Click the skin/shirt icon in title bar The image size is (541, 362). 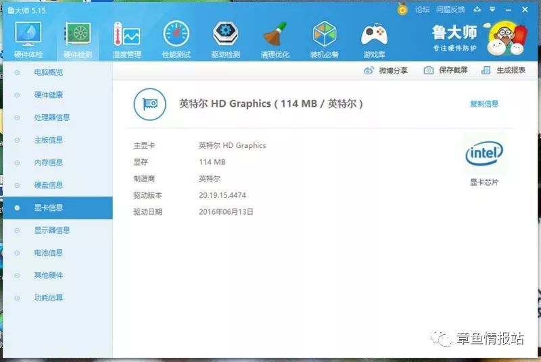[477, 9]
